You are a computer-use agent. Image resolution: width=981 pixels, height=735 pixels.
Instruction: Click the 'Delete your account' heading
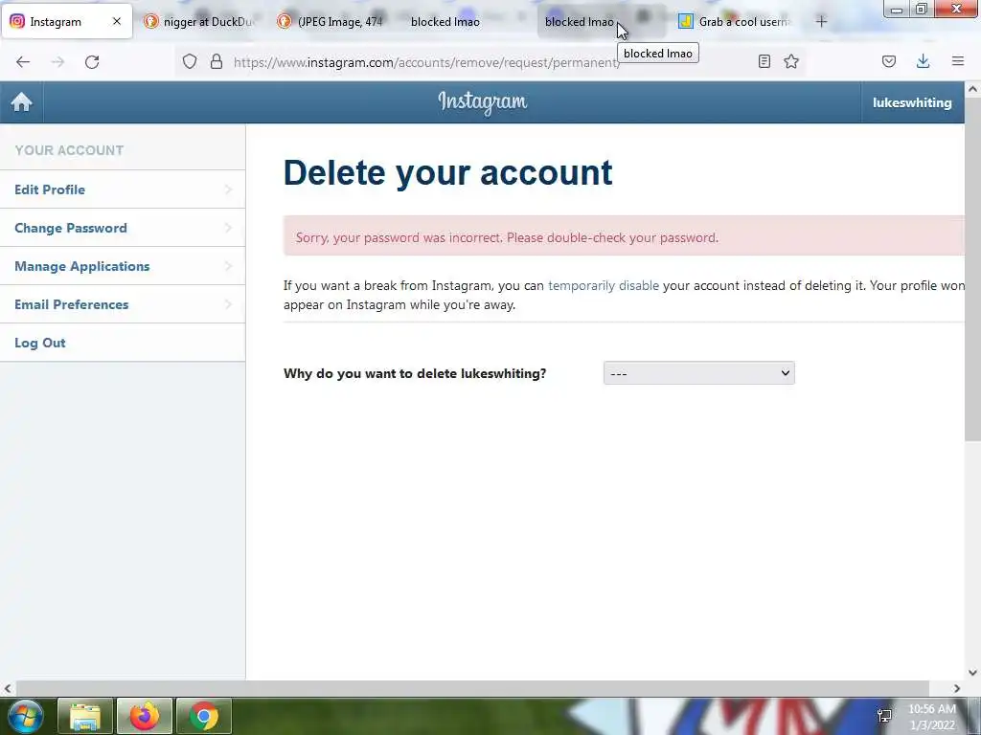(x=448, y=172)
